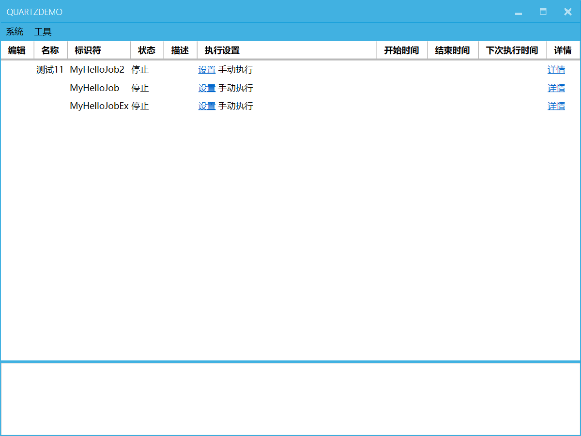Image resolution: width=581 pixels, height=436 pixels.
Task: Click the 开始时间 column header
Action: tap(402, 50)
